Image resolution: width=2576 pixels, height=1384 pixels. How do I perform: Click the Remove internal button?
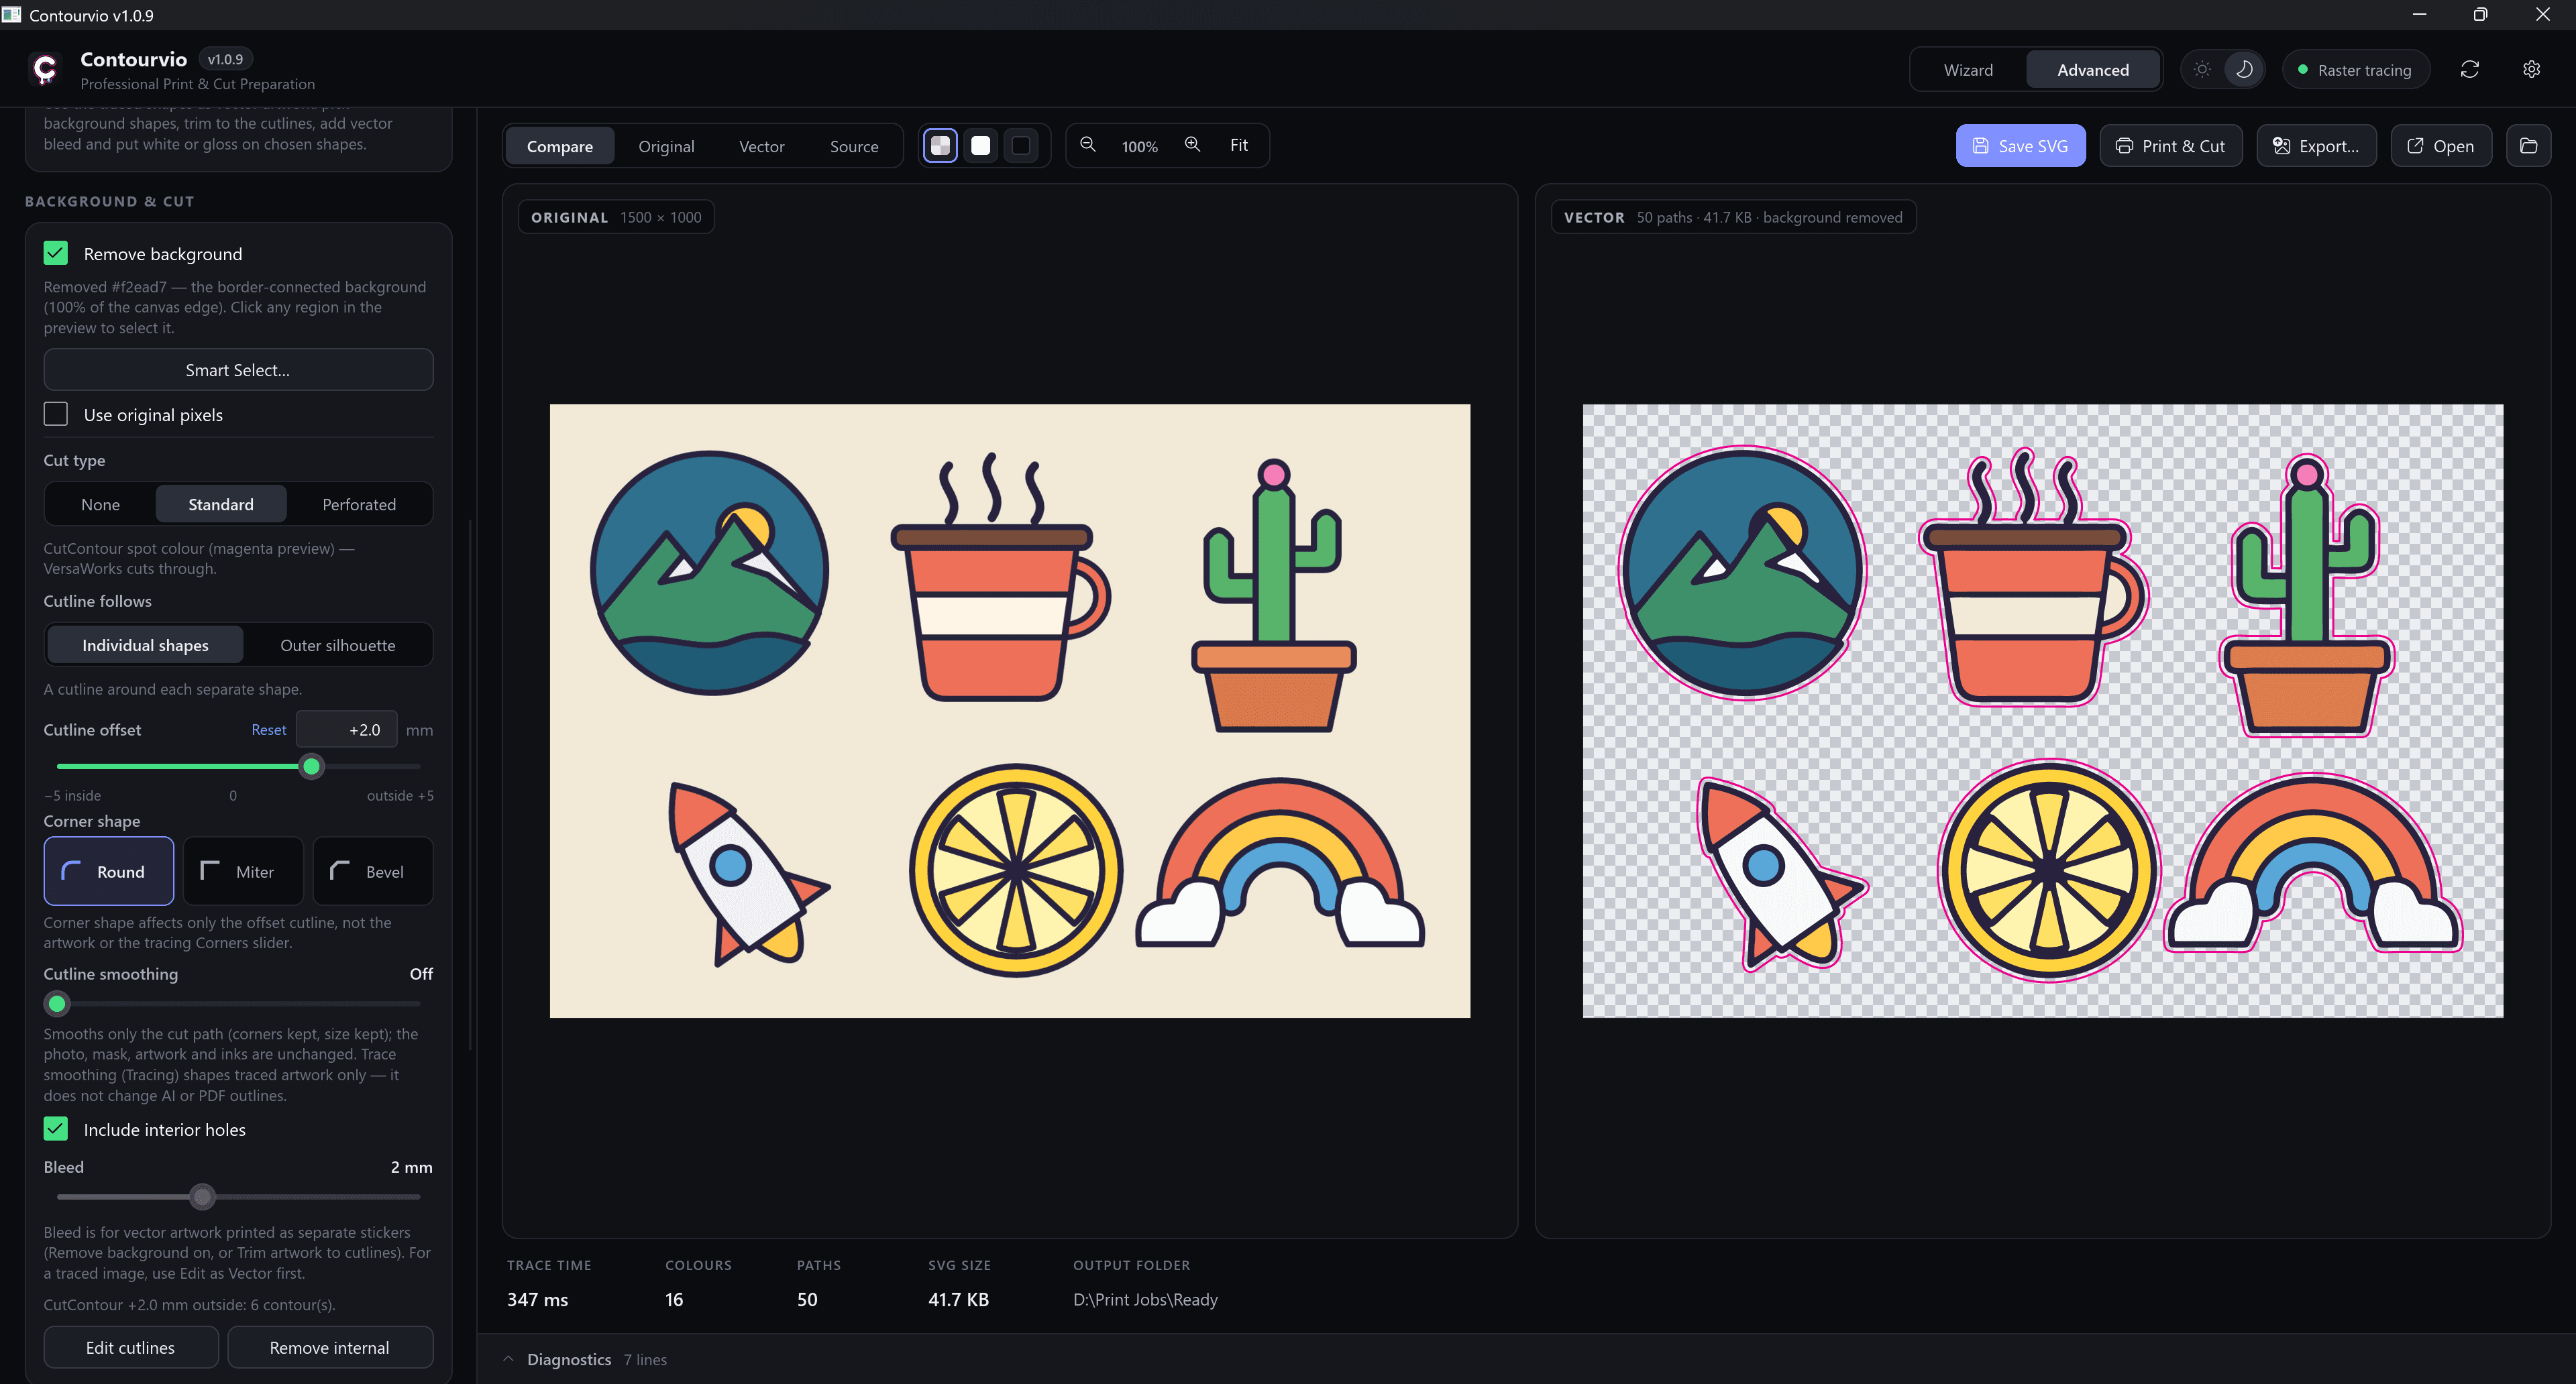(x=330, y=1347)
